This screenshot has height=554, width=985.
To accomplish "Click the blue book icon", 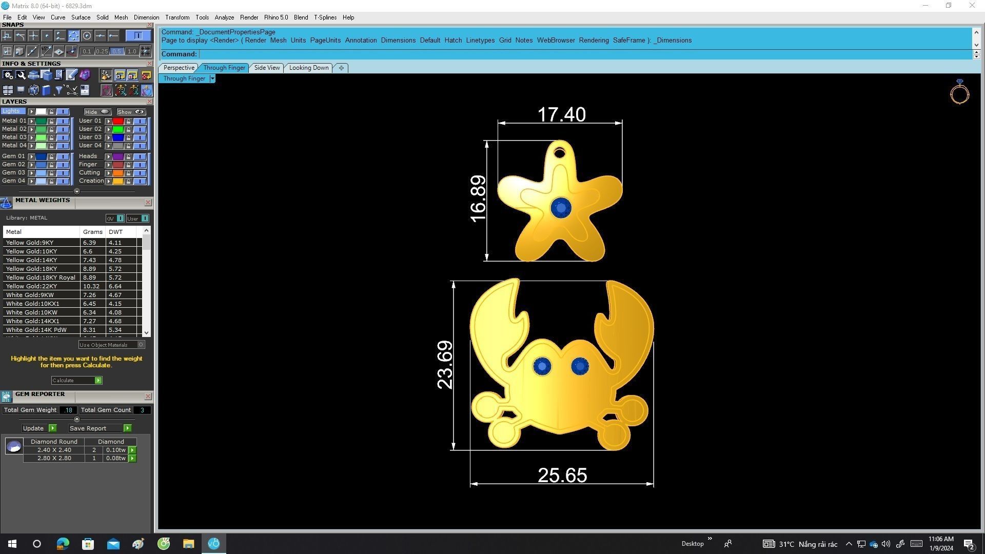I will (46, 90).
